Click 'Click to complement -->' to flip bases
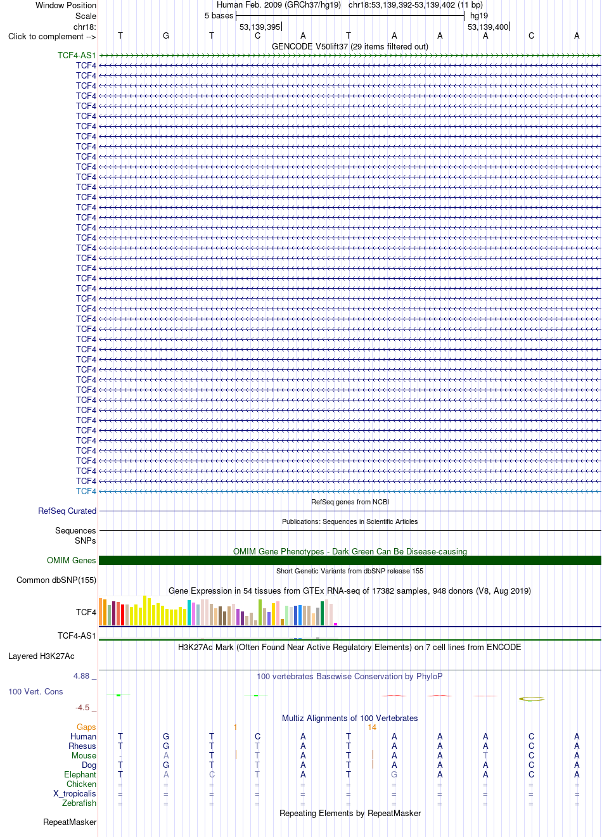 [52, 36]
